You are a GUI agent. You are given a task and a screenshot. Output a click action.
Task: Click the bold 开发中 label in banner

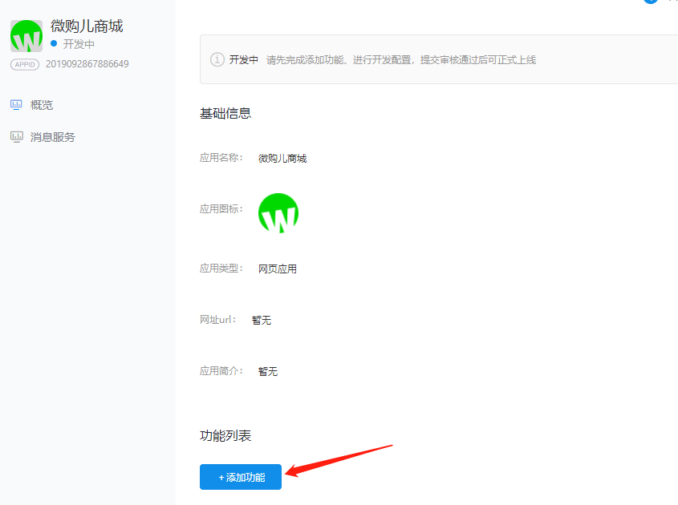coord(244,59)
